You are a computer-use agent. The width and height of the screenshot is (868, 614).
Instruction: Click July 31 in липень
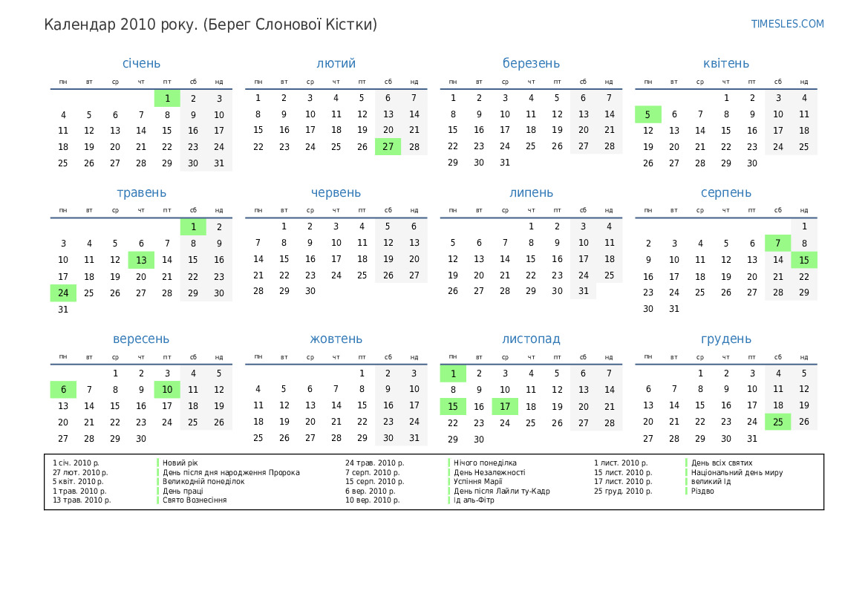click(x=584, y=291)
